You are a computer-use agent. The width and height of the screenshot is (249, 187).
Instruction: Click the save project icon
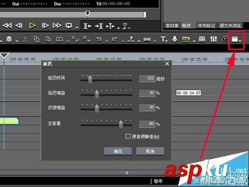click(x=9, y=39)
